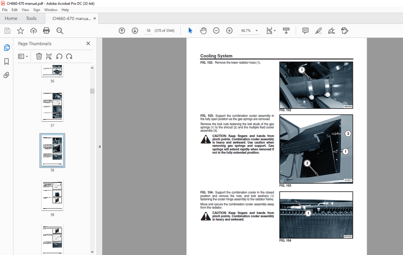Select the Highlight text tool

(318, 31)
